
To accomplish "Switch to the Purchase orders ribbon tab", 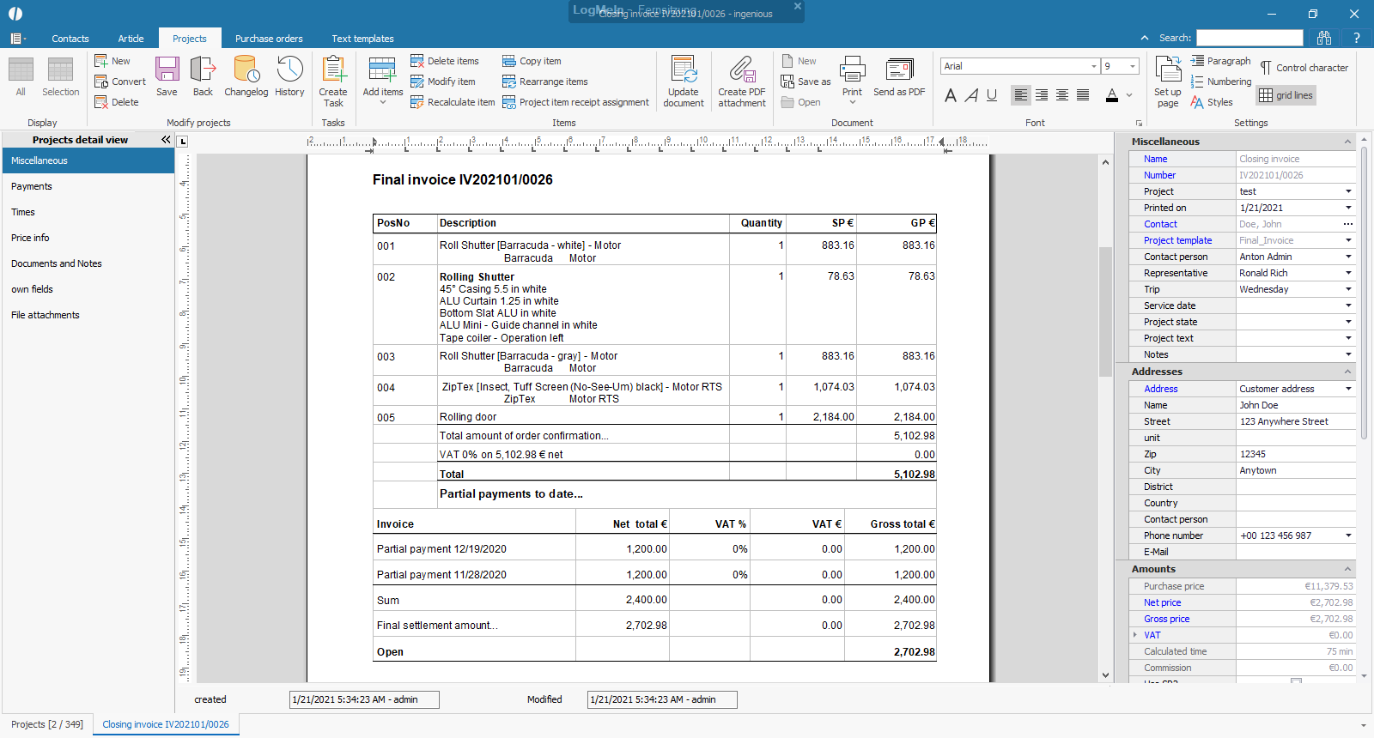I will pos(269,39).
